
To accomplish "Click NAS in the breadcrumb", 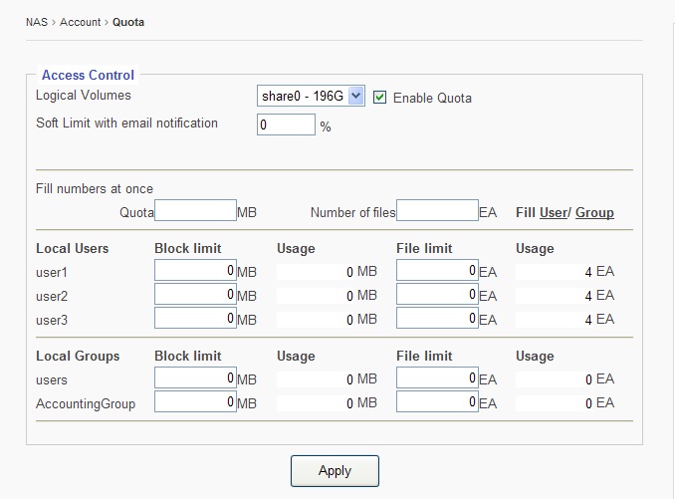I will pyautogui.click(x=36, y=22).
